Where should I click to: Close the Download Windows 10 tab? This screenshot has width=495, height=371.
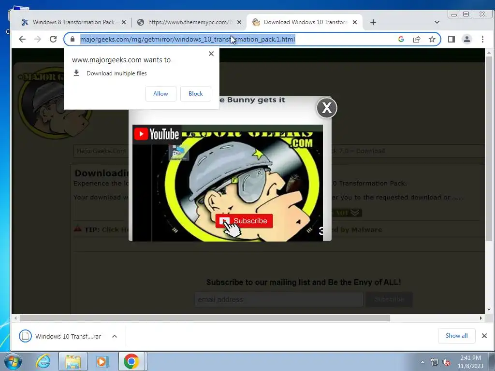click(355, 22)
